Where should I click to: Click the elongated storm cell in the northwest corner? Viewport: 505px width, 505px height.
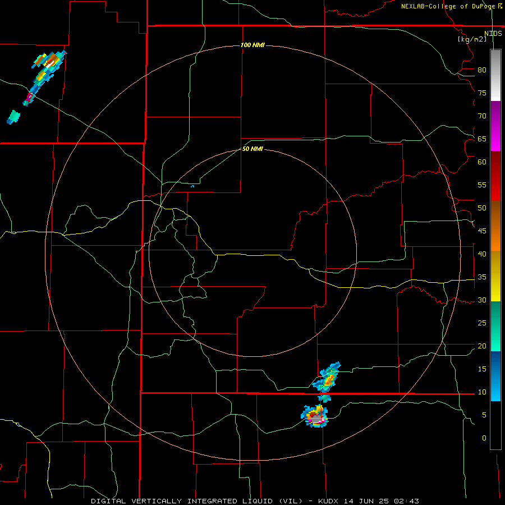point(44,78)
